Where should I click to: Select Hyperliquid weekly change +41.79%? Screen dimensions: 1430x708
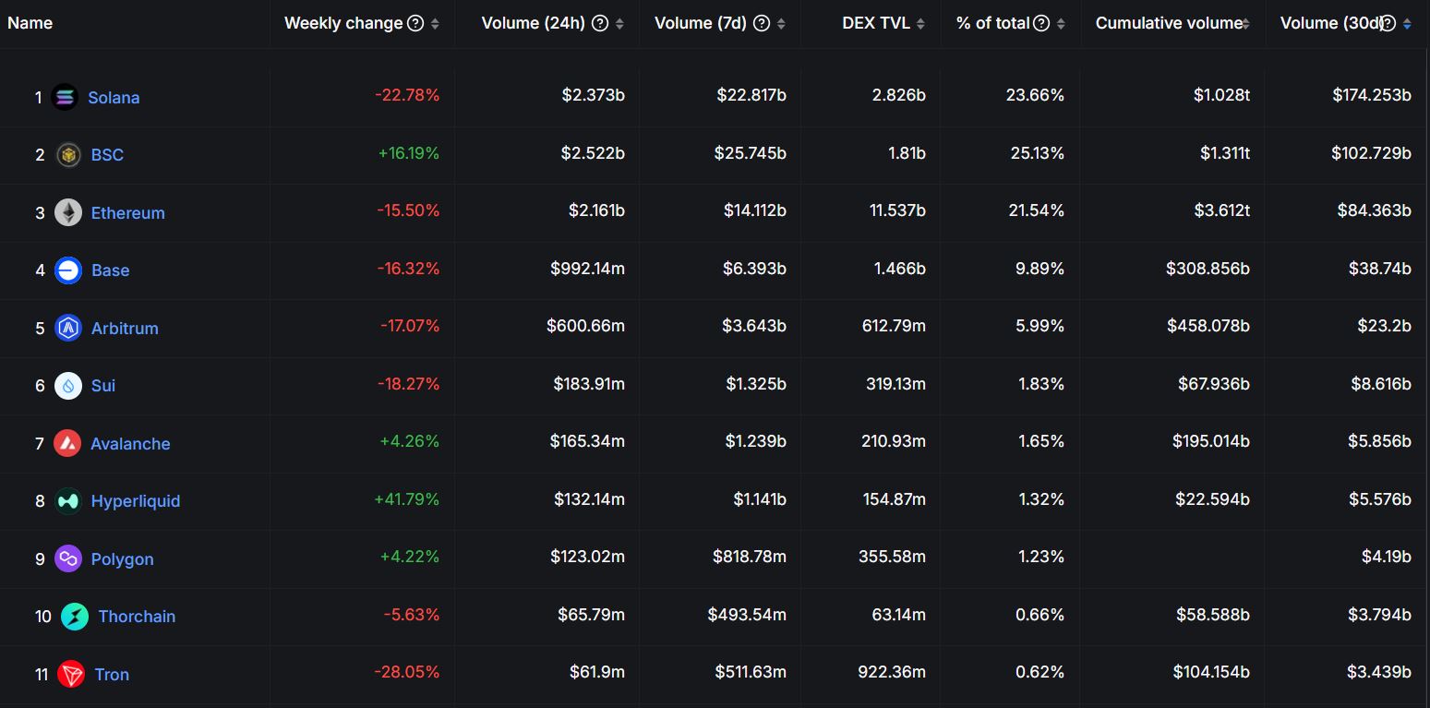coord(407,498)
